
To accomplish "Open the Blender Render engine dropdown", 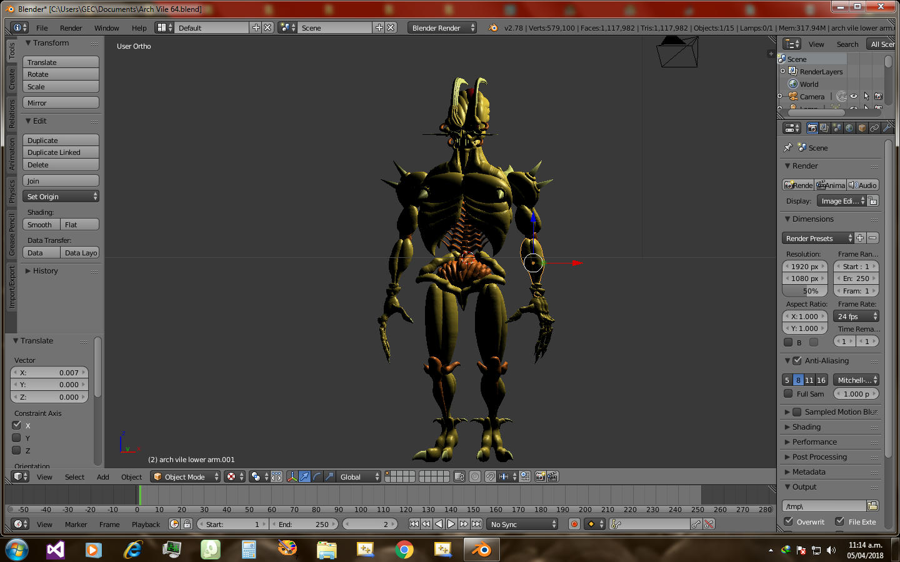I will pyautogui.click(x=442, y=27).
